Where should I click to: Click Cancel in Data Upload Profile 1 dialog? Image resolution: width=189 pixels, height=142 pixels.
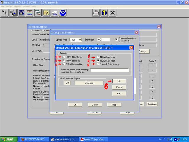(95, 105)
